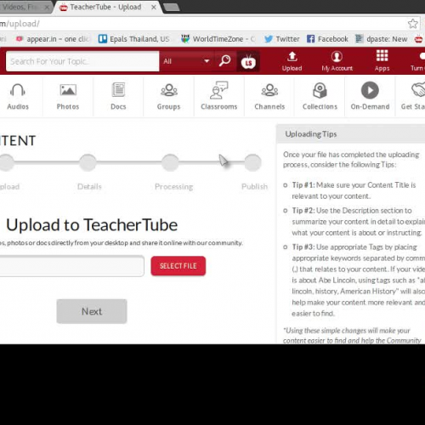Open a new browser tab
This screenshot has height=425, width=425.
tap(172, 7)
